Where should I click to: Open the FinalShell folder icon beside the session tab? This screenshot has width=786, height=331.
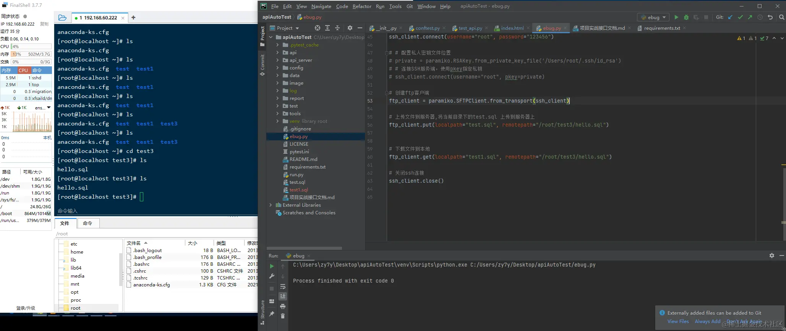point(63,18)
